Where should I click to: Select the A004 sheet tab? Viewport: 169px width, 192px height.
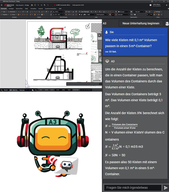(13, 90)
